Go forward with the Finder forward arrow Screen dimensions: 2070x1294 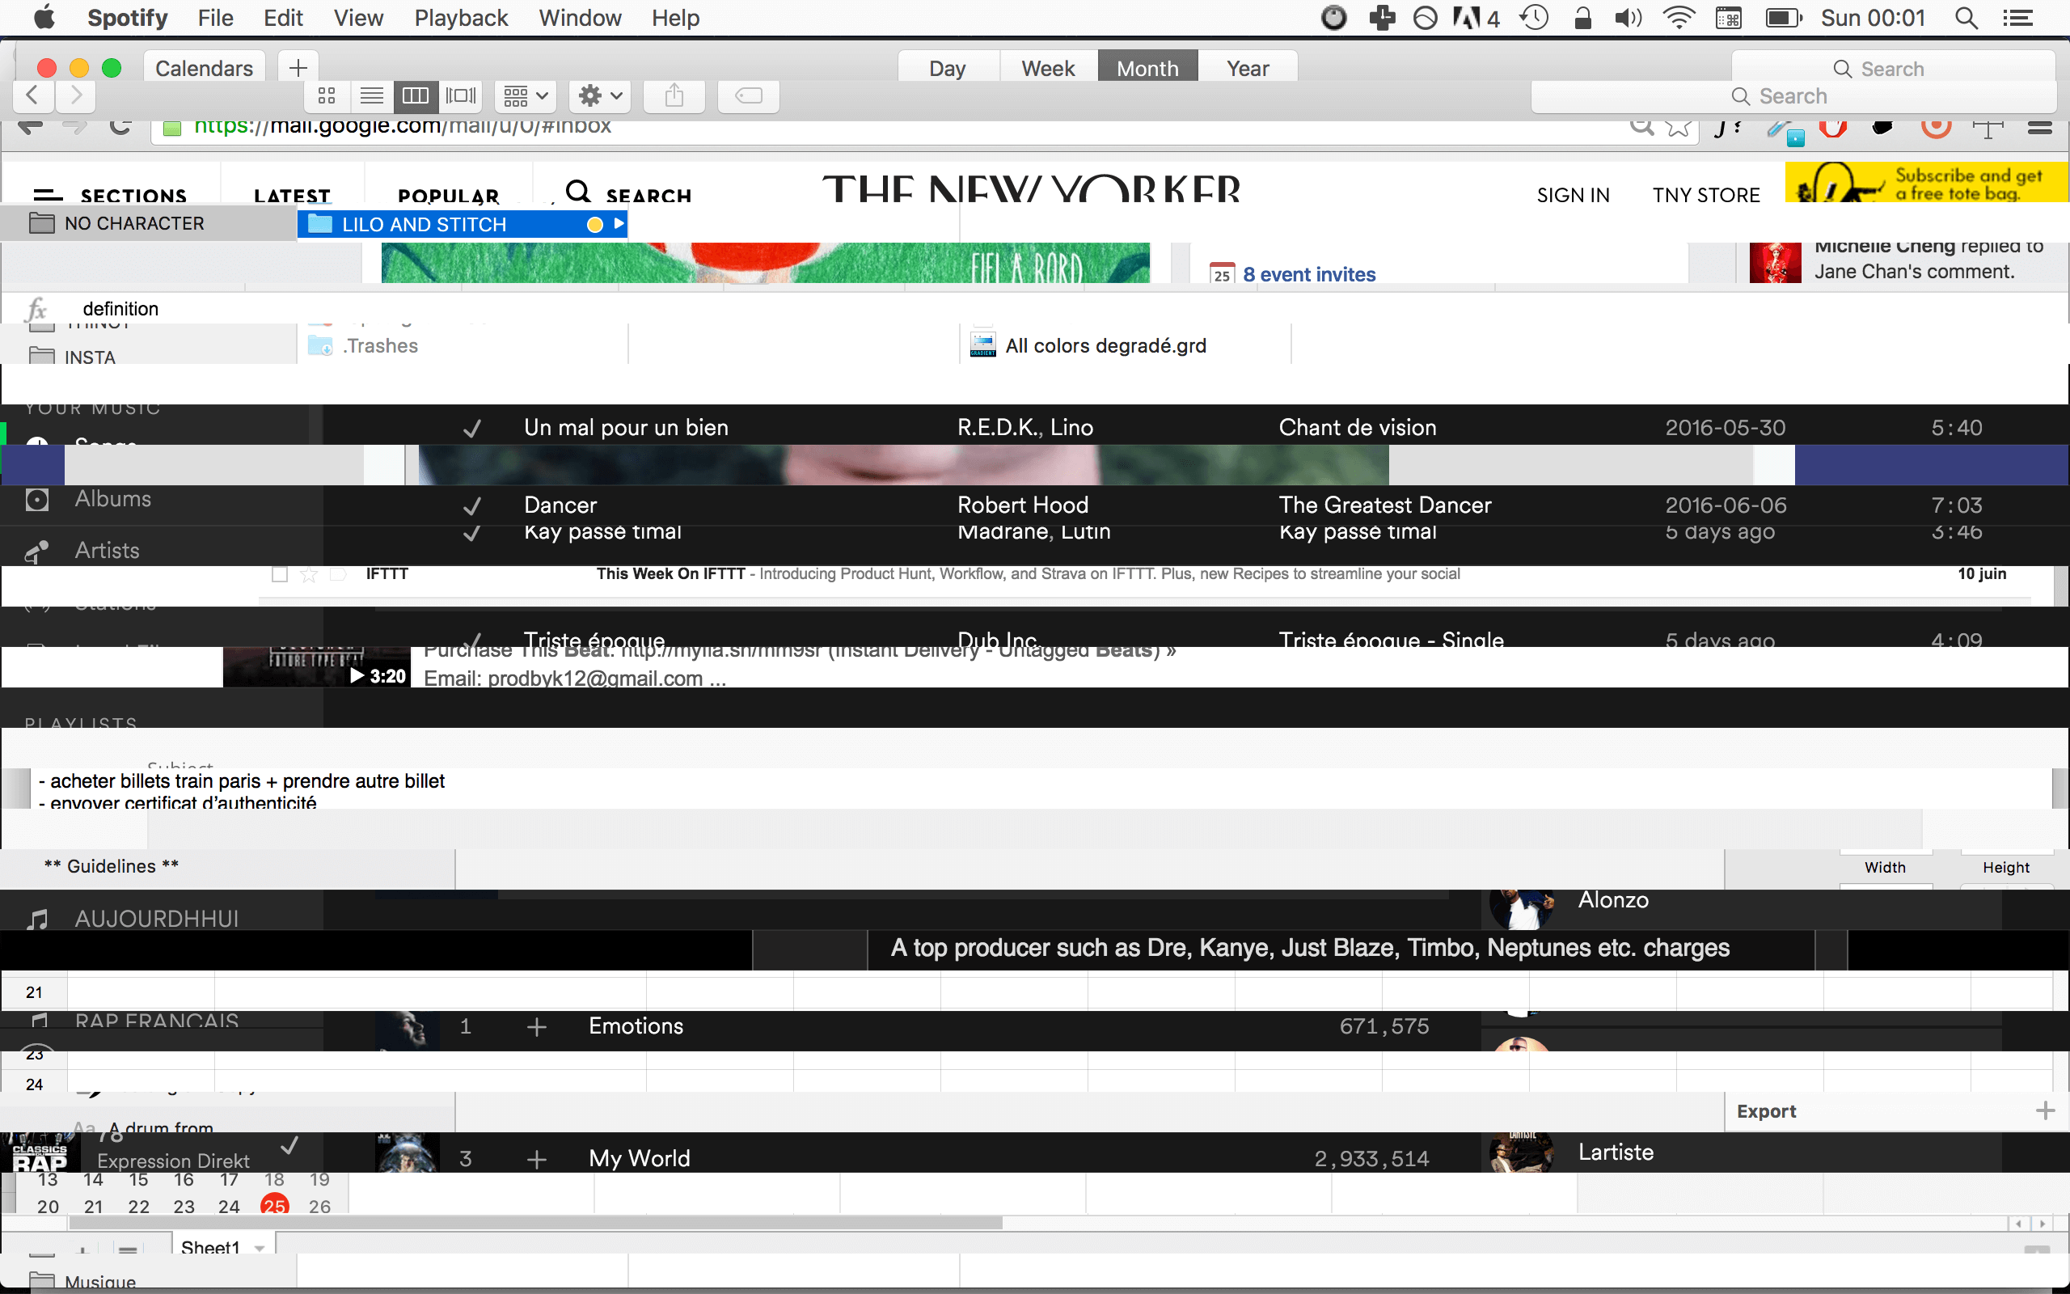click(x=76, y=95)
